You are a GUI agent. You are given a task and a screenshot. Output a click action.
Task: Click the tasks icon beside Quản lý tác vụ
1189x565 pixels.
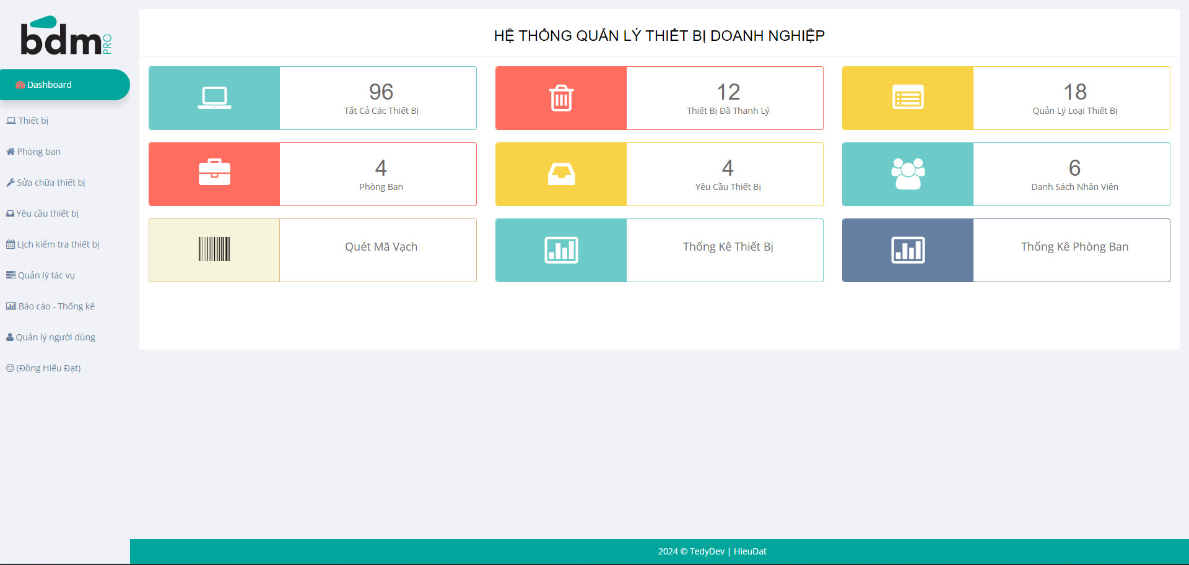click(x=11, y=275)
